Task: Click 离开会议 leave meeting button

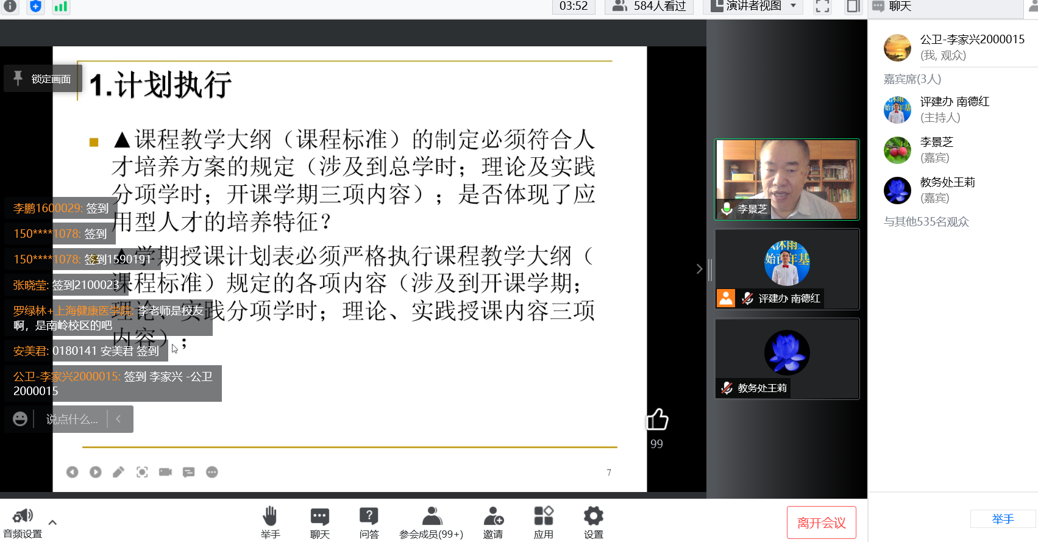Action: coord(821,522)
